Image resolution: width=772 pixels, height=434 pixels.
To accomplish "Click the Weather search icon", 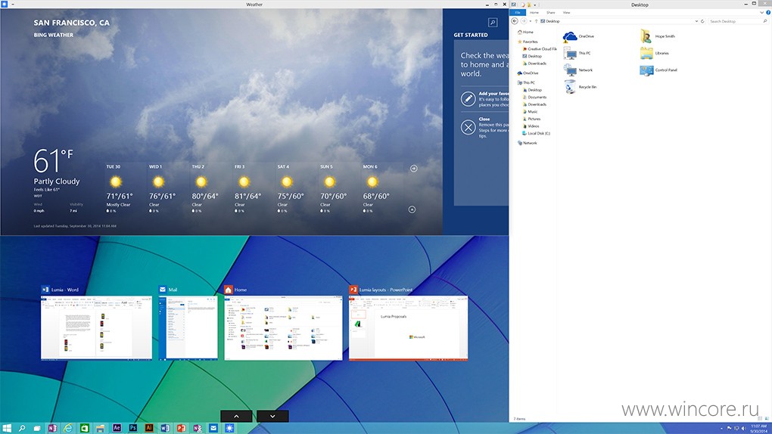I will 493,22.
